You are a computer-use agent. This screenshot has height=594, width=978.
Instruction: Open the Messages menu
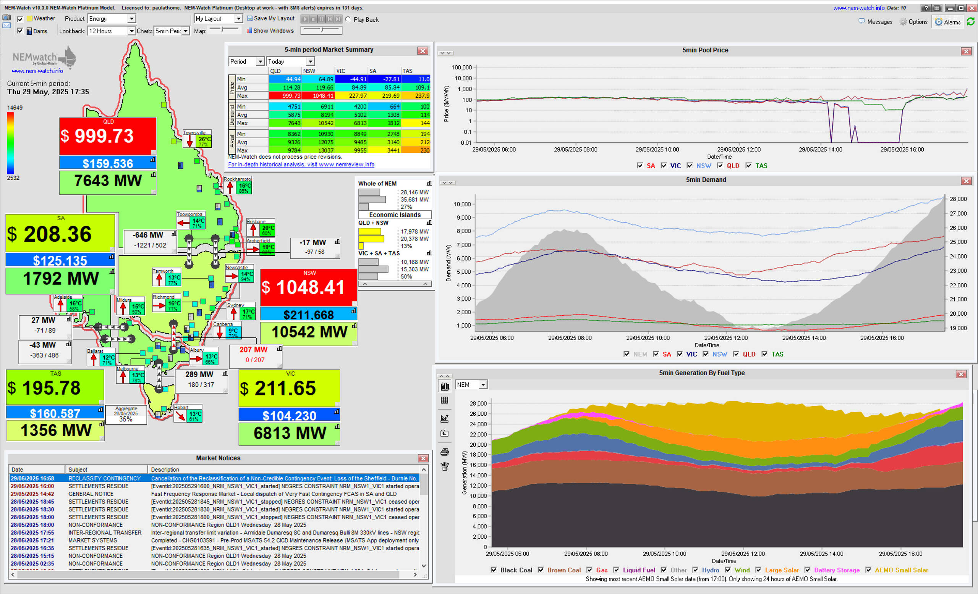pos(875,22)
